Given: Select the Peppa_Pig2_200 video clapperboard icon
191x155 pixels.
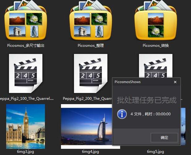Looking at the screenshot, I should [x=90, y=74].
